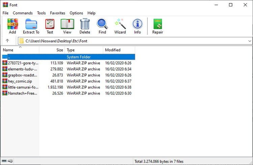Screen dimensions: 253x165
Task: Click the Extract To toolbar icon
Action: pyautogui.click(x=31, y=26)
